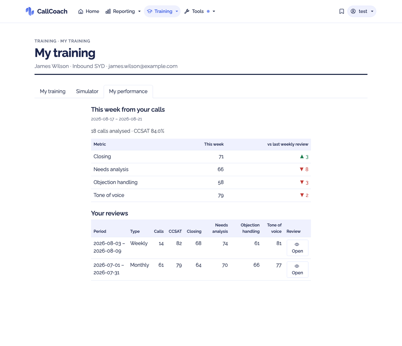
Task: Click the Tone of voice value 77 in Monthly row
Action: [x=279, y=265]
